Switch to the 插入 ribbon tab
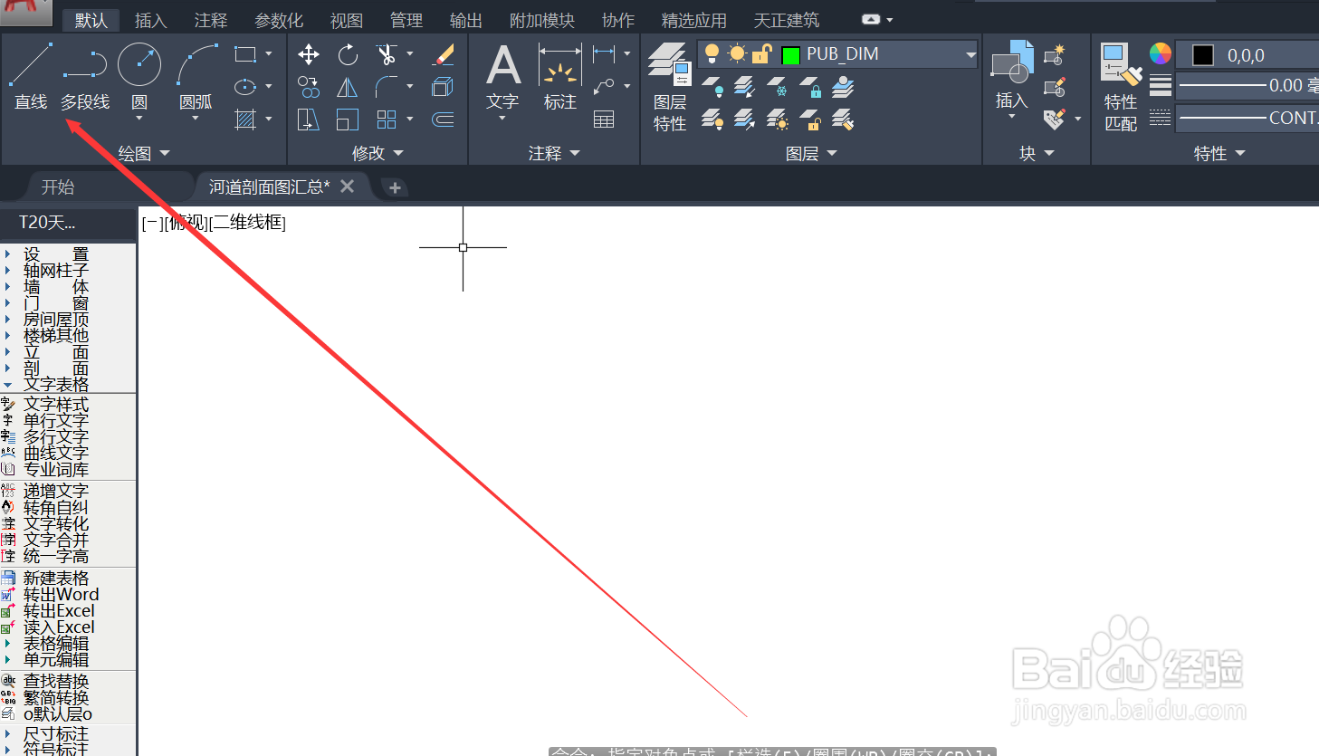Viewport: 1319px width, 756px height. [x=150, y=20]
